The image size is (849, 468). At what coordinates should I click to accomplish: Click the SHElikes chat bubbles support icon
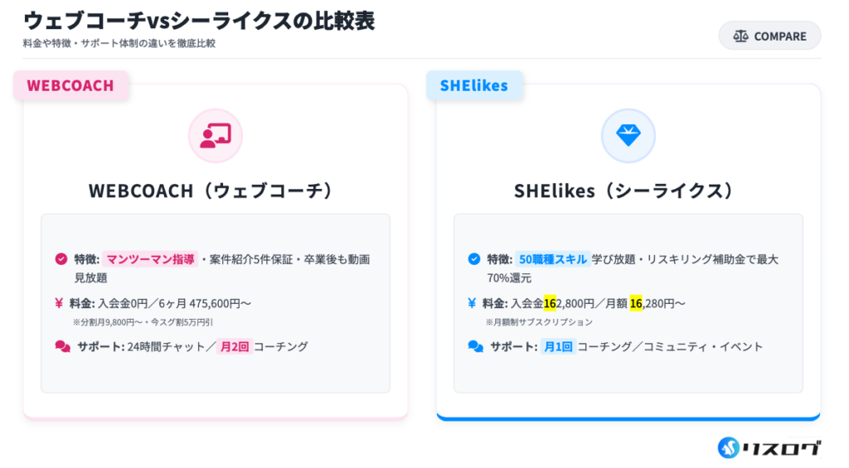click(475, 346)
